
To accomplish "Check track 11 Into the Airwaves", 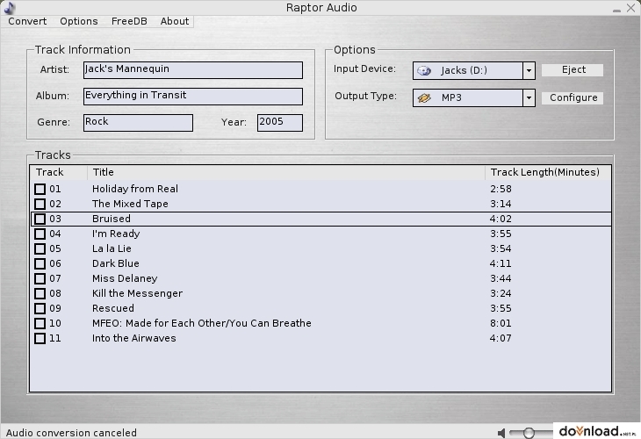I will tap(40, 338).
